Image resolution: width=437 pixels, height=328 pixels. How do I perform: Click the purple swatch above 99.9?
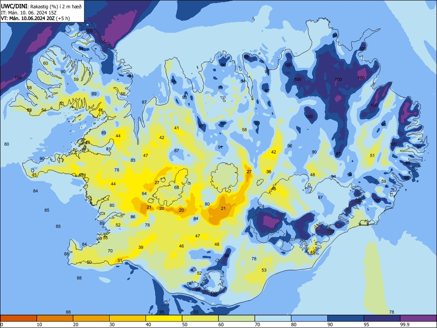(x=418, y=318)
